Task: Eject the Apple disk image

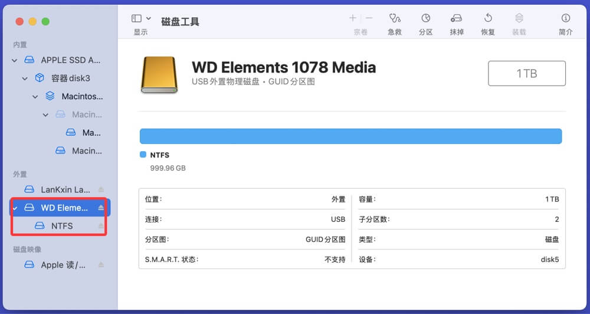Action: pos(101,265)
